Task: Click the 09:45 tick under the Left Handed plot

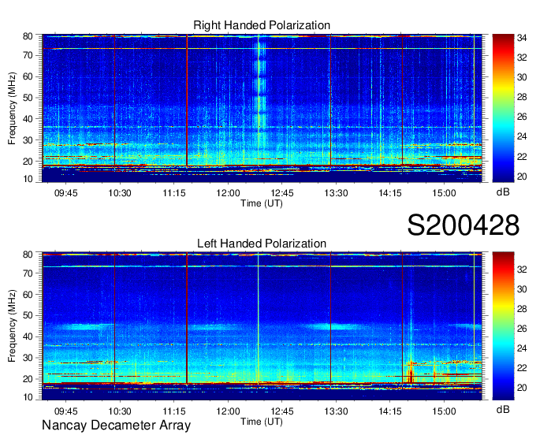Action: coord(66,411)
